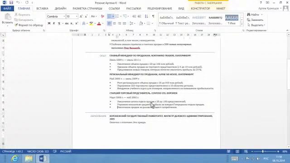The width and height of the screenshot is (290, 163).
Task: Toggle Underline (Ч) formatting
Action: click(x=59, y=24)
